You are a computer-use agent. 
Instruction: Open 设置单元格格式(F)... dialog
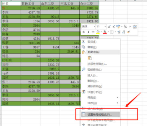(x=100, y=114)
